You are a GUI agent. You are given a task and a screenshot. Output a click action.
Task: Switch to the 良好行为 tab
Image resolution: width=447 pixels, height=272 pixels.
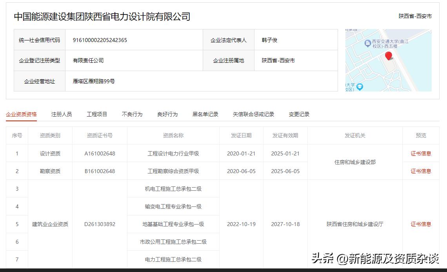(x=168, y=114)
